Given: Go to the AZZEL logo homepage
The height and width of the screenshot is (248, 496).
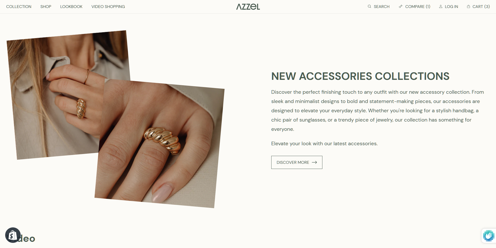Looking at the screenshot, I should [x=248, y=7].
